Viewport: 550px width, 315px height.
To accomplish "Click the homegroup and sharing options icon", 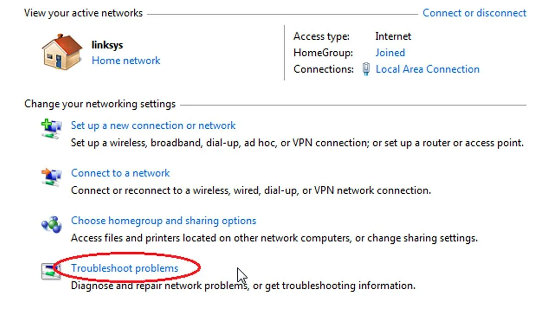I will [x=51, y=224].
